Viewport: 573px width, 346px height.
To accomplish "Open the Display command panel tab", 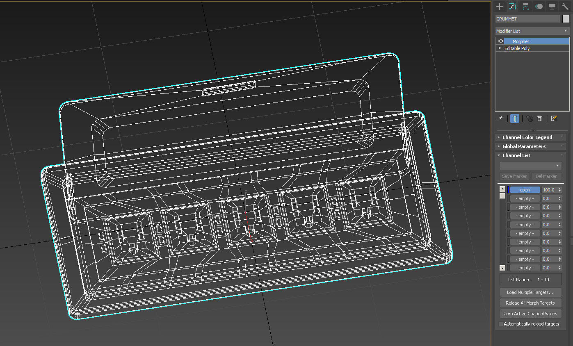I will click(x=552, y=6).
